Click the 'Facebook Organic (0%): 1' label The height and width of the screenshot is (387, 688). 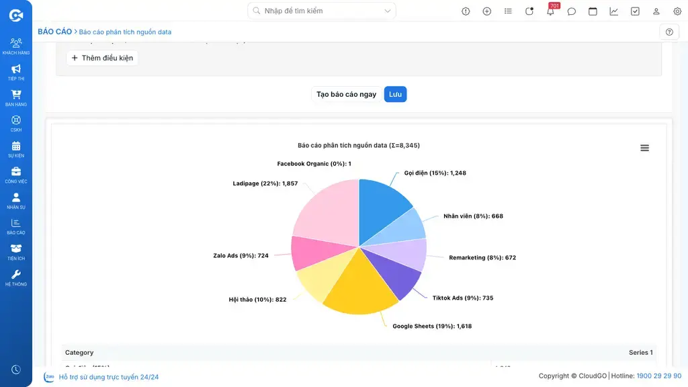(314, 164)
